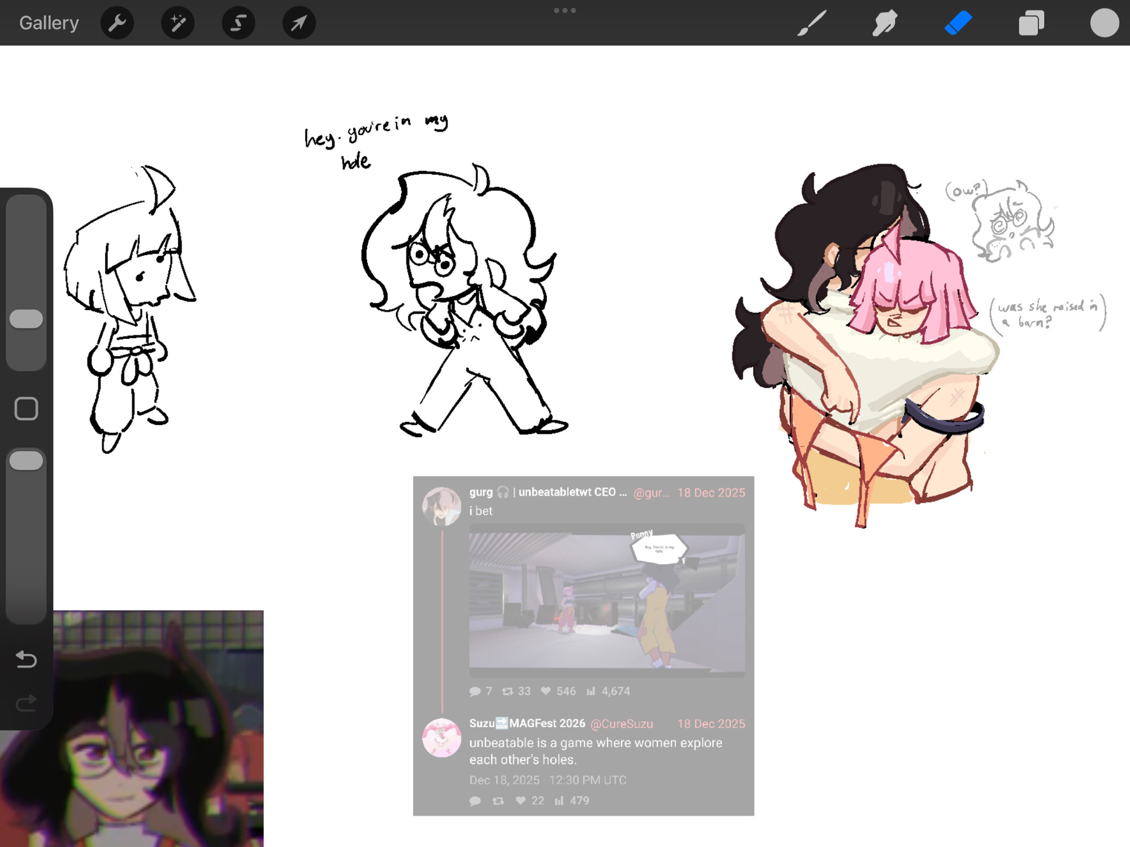This screenshot has width=1130, height=847.
Task: Select the Paint brush tool
Action: click(x=812, y=23)
